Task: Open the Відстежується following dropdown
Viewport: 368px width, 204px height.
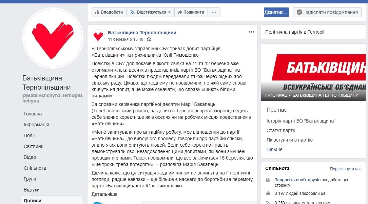Action: (x=151, y=12)
